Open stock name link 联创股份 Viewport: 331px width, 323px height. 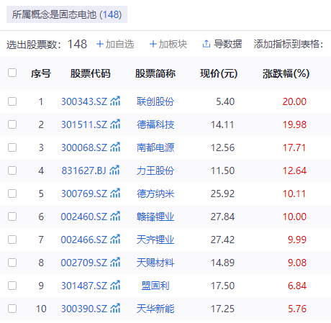coord(155,101)
